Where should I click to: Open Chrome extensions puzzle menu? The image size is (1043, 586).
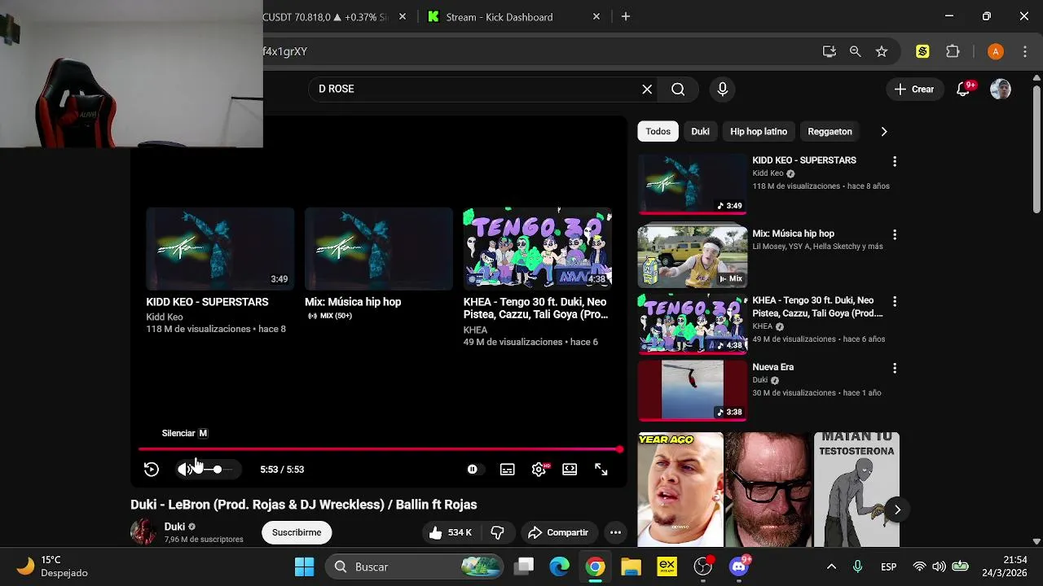coord(953,51)
